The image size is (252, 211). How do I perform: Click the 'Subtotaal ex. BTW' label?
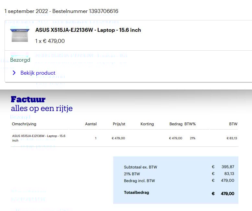(140, 167)
